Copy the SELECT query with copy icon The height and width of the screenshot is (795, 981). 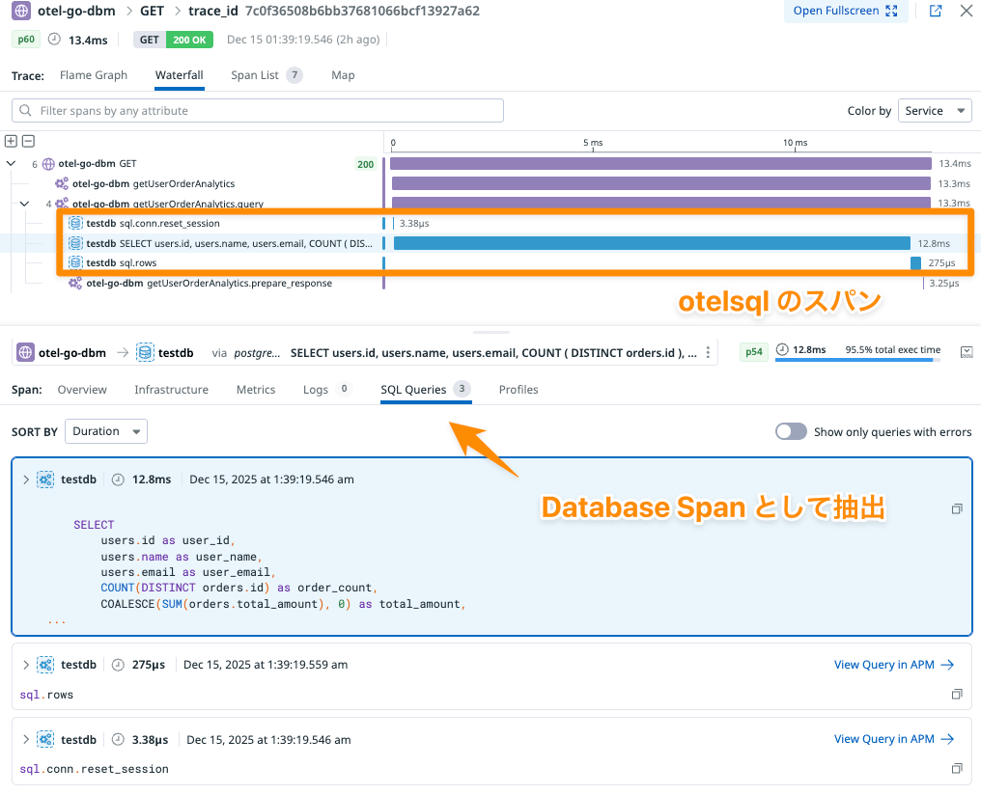coord(957,509)
